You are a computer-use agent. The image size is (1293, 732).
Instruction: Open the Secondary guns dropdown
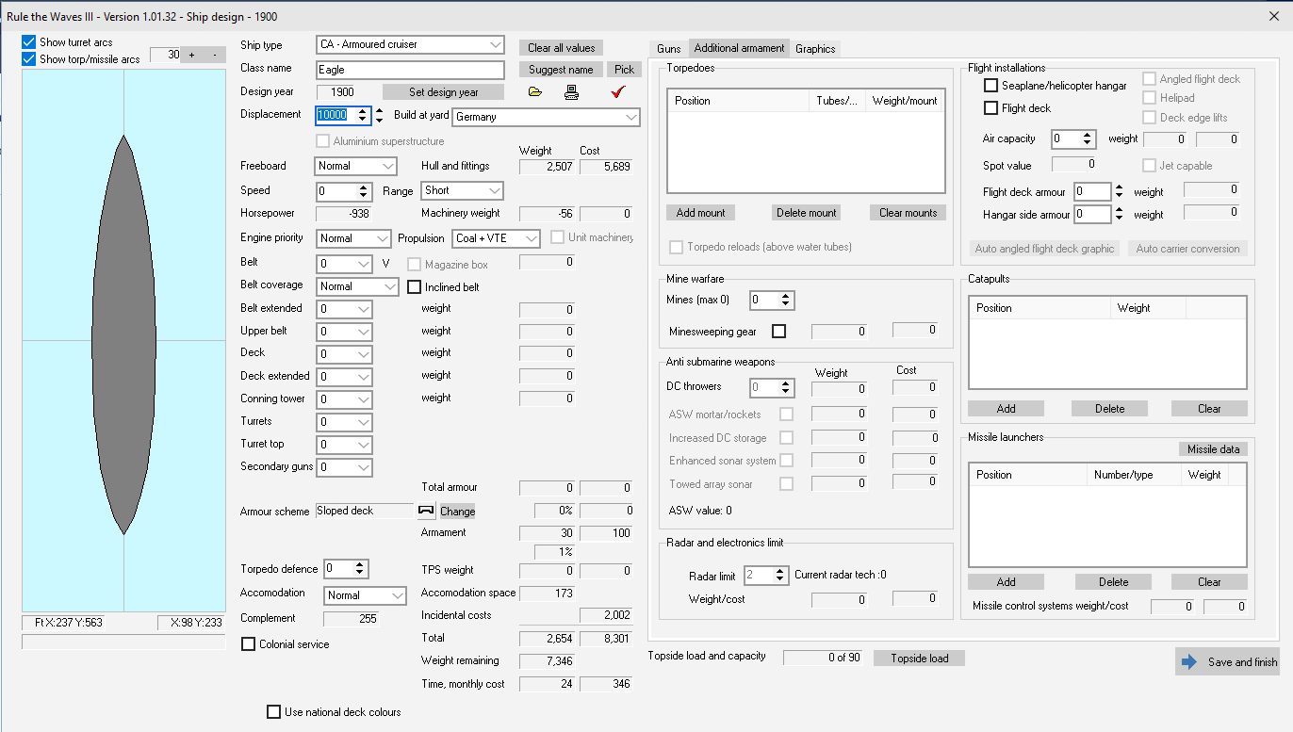[344, 467]
